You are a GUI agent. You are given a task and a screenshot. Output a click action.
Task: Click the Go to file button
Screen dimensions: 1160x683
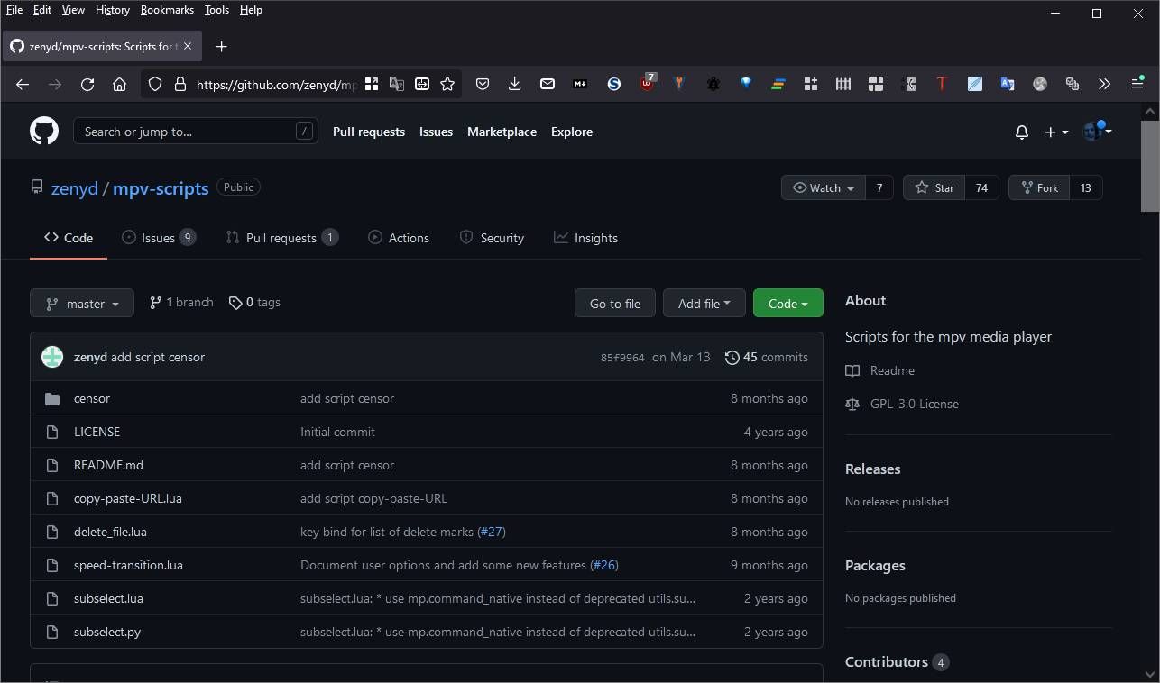coord(614,304)
